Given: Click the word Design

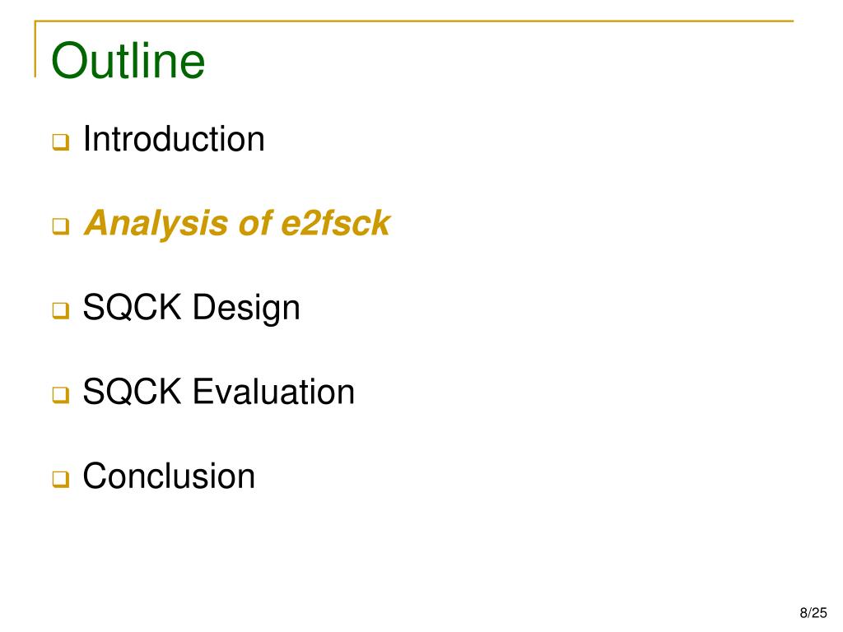Looking at the screenshot, I should (x=246, y=309).
